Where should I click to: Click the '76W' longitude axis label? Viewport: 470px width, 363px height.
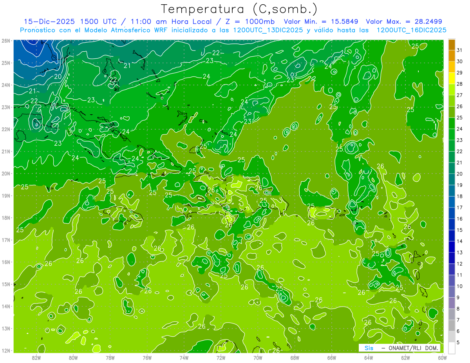tap(147, 358)
